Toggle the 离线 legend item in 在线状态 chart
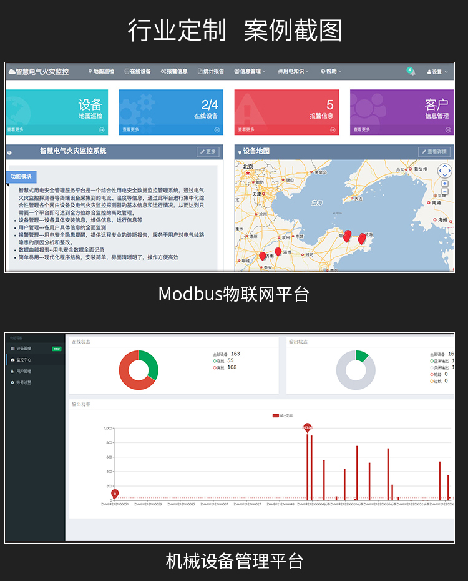Screen dimensions: 468x581 pos(218,367)
